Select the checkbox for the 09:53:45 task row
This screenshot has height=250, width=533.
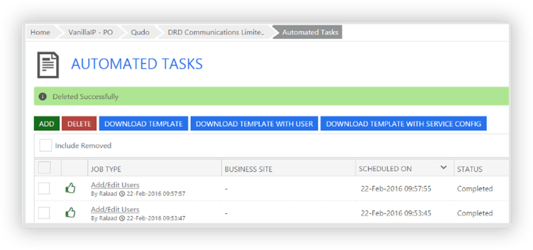click(44, 213)
